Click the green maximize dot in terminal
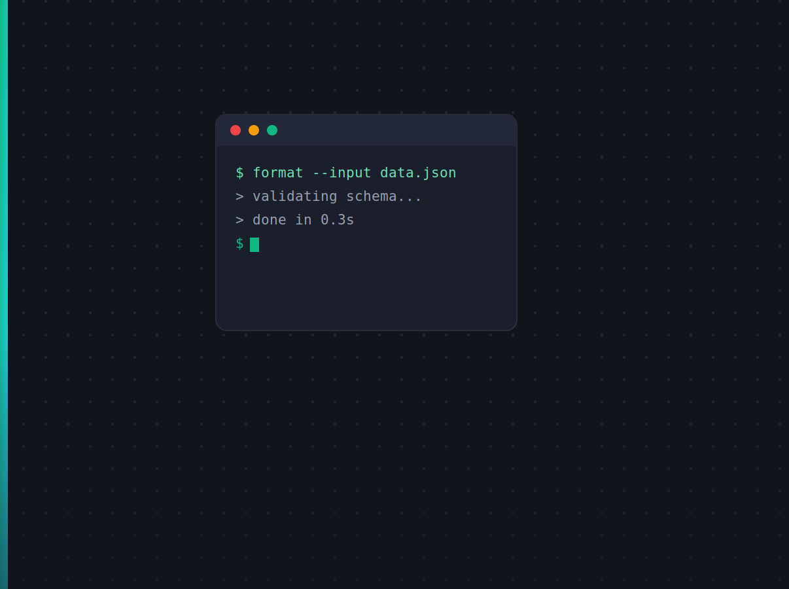789x589 pixels. pyautogui.click(x=272, y=130)
